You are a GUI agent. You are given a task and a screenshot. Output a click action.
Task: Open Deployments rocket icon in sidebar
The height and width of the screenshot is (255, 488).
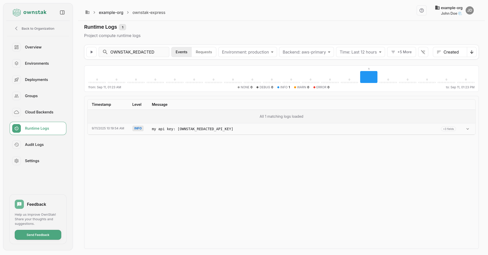tap(17, 80)
